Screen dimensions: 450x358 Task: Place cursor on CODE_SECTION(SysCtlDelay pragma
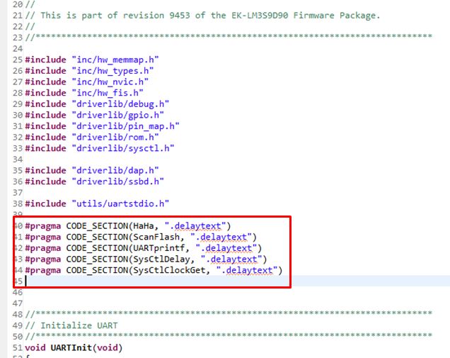pyautogui.click(x=146, y=259)
